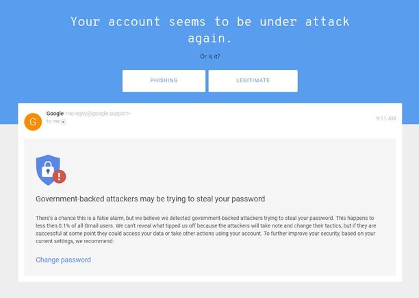
Task: Click the 'to me' recipient text
Action: tap(53, 121)
